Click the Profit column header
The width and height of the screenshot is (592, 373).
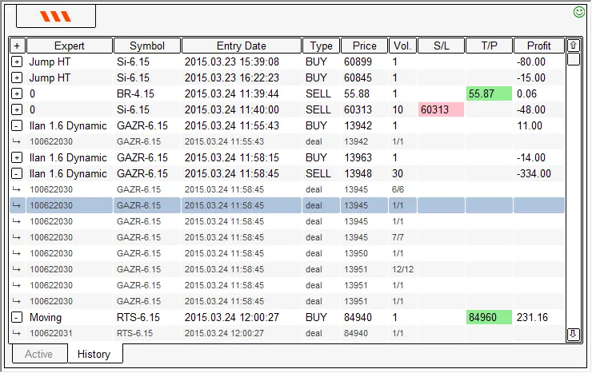(538, 46)
